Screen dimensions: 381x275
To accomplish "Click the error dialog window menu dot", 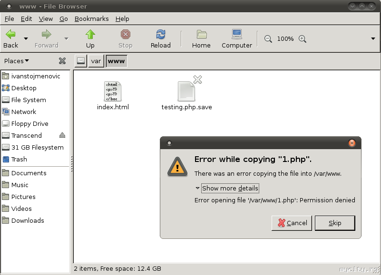I will click(x=169, y=143).
